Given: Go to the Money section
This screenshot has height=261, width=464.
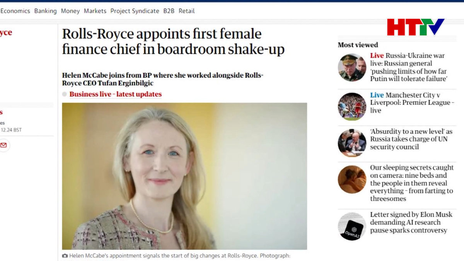Looking at the screenshot, I should point(70,11).
